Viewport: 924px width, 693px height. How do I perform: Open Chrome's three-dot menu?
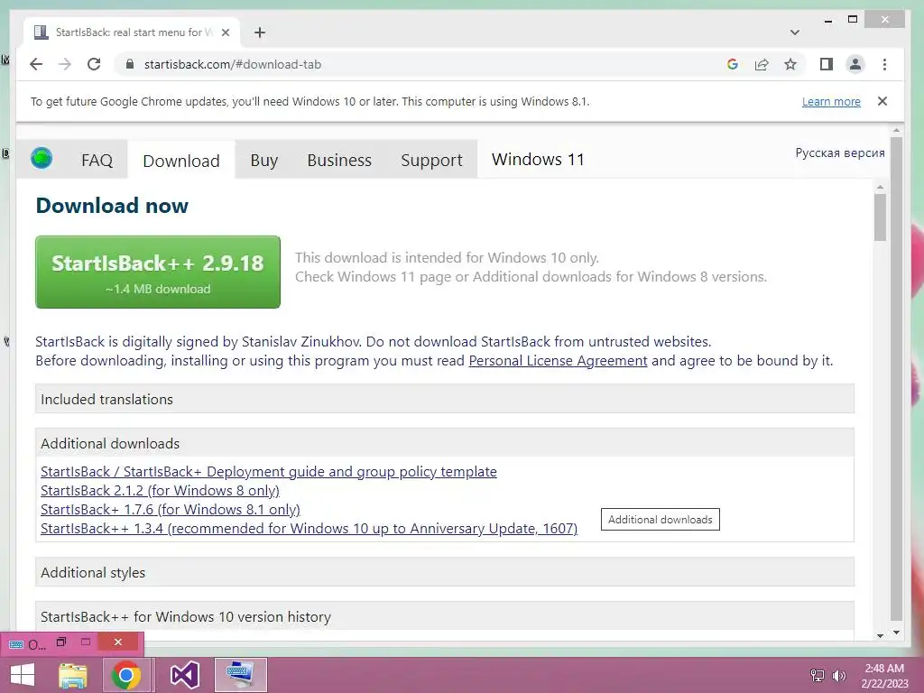tap(884, 64)
